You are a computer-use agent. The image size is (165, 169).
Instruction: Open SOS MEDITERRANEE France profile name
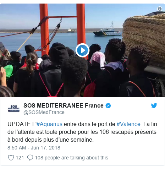click(x=64, y=105)
